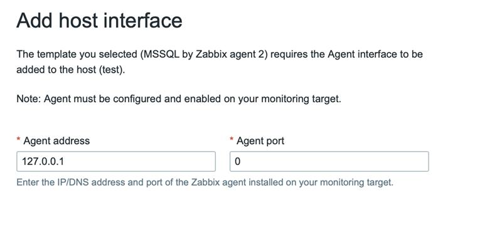Place cursor on the 127.0.0.1 value
The height and width of the screenshot is (230, 502).
tap(43, 162)
